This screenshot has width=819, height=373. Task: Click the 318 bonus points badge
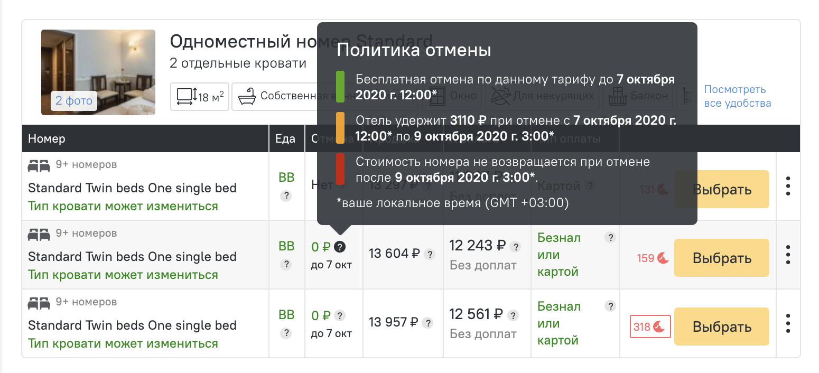click(x=650, y=327)
